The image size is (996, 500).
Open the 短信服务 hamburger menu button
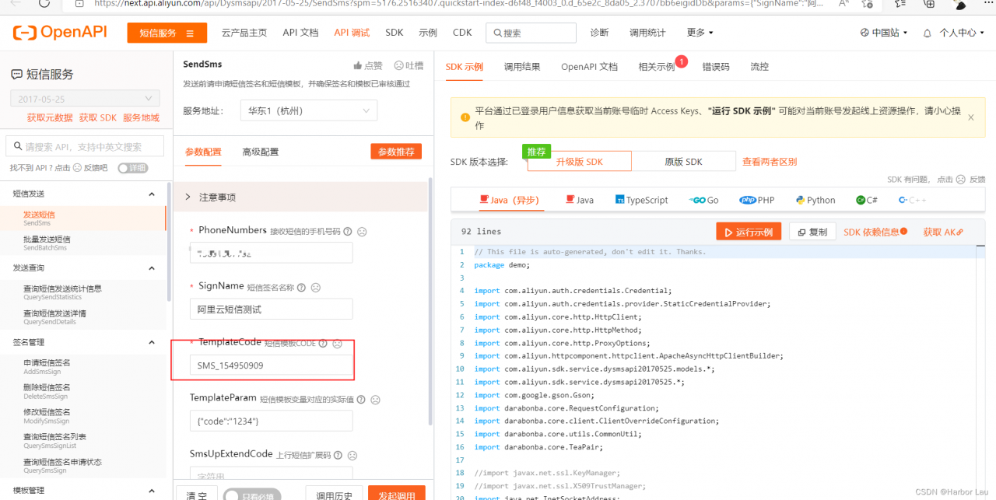167,33
